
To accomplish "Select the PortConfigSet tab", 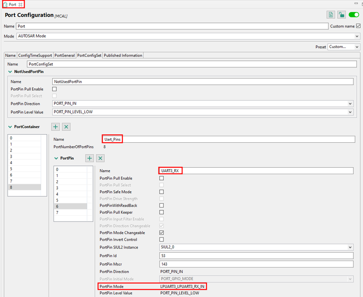I will point(89,55).
